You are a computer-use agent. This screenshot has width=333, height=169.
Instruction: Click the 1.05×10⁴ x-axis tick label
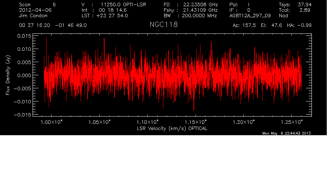coord(100,122)
